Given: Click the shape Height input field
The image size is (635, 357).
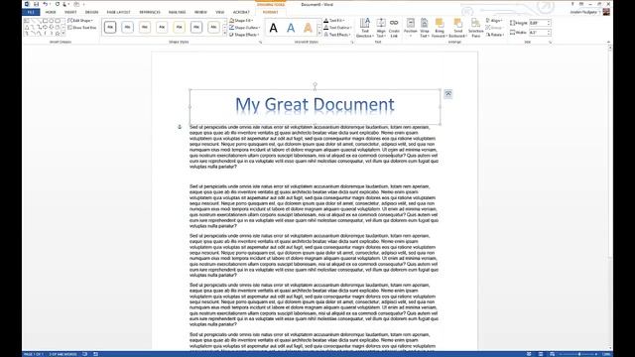Looking at the screenshot, I should (x=538, y=23).
